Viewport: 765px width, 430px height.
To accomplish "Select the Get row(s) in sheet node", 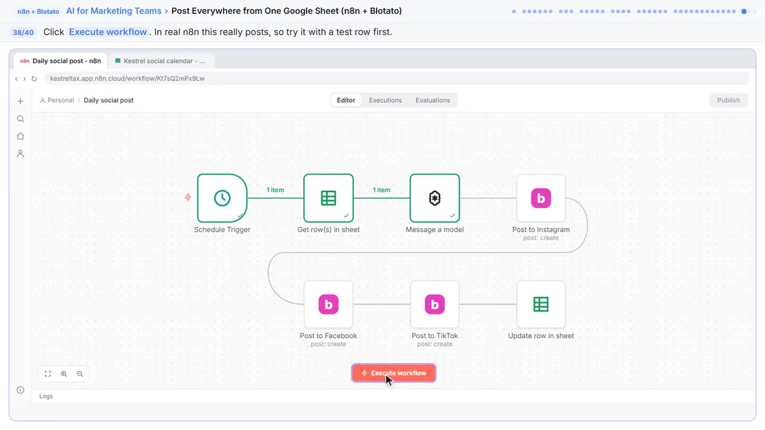I will point(329,198).
